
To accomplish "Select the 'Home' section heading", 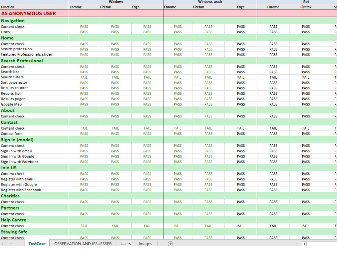I will pyautogui.click(x=34, y=38).
